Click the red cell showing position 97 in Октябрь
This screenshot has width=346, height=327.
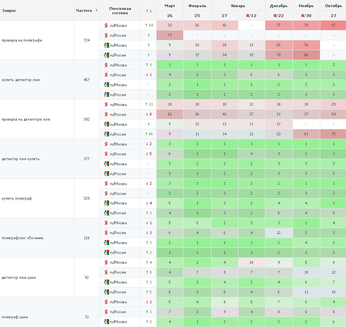pyautogui.click(x=333, y=25)
